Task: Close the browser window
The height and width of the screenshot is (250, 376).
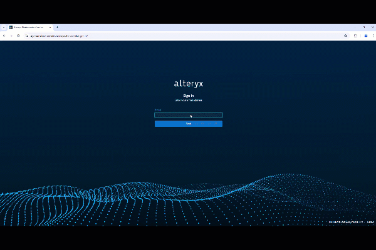Action: [373, 27]
